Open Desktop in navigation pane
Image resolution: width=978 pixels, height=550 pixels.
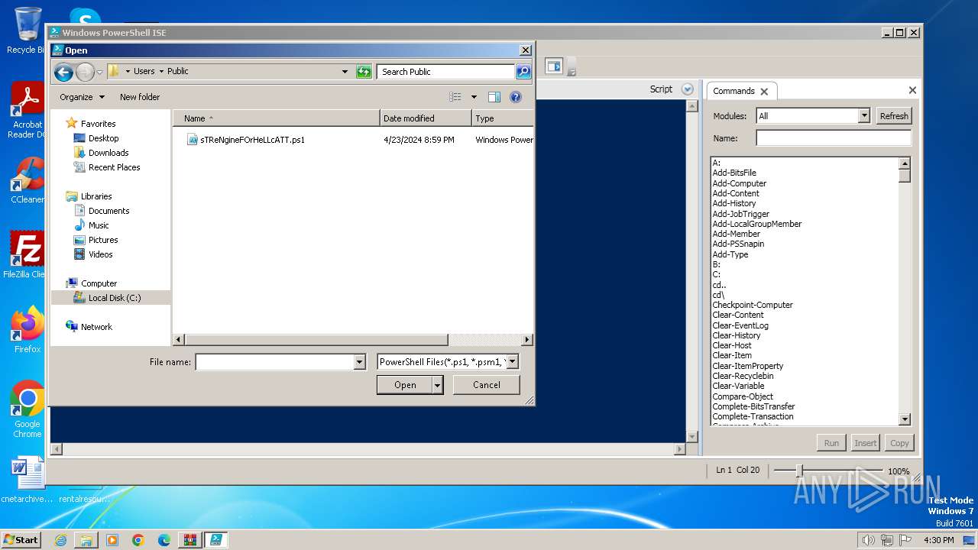103,138
